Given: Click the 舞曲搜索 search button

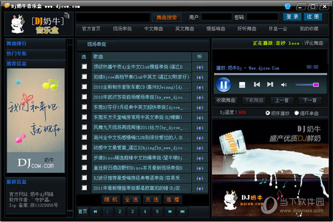Looking at the screenshot, I should (167, 18).
